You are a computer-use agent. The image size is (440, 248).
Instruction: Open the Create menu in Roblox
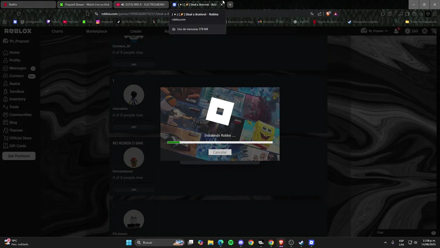click(136, 31)
